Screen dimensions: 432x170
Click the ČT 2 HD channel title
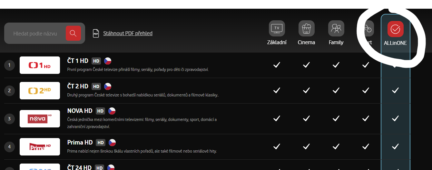78,86
